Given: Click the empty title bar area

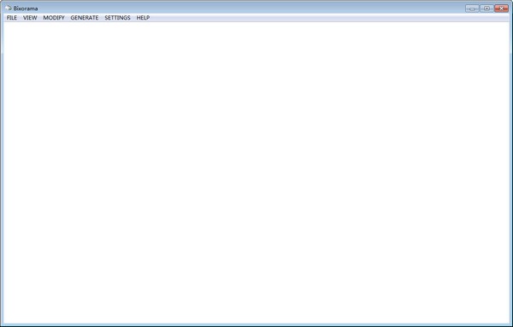Looking at the screenshot, I should [x=251, y=8].
